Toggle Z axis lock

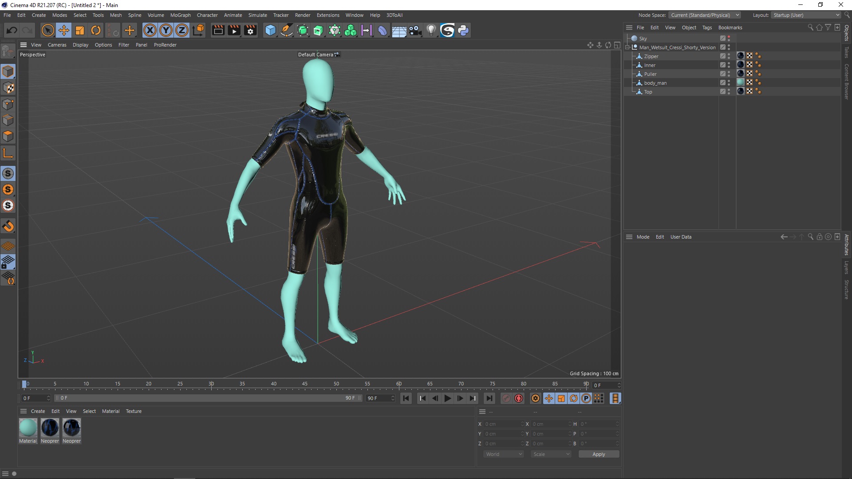182,30
